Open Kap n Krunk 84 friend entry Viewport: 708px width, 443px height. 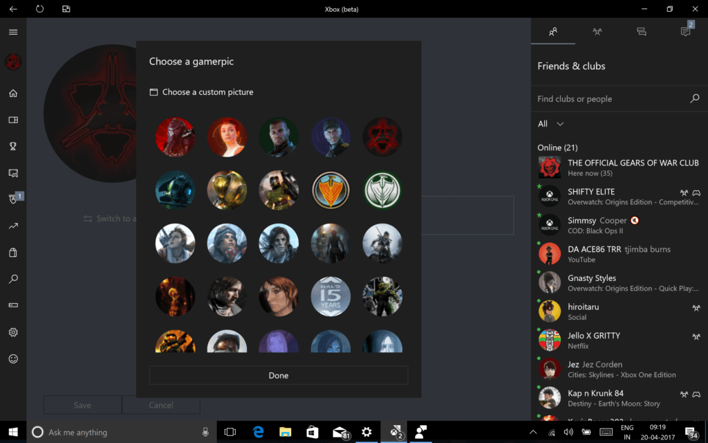(619, 398)
